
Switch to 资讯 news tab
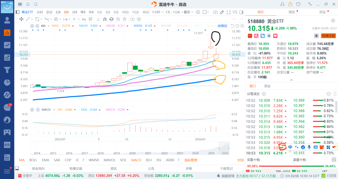(x=292, y=12)
